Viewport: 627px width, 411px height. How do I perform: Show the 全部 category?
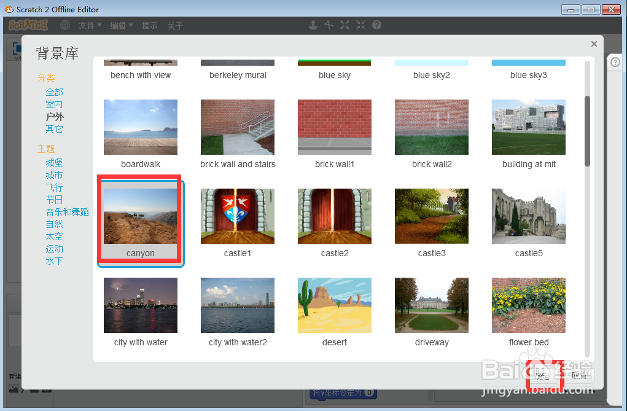(x=55, y=92)
